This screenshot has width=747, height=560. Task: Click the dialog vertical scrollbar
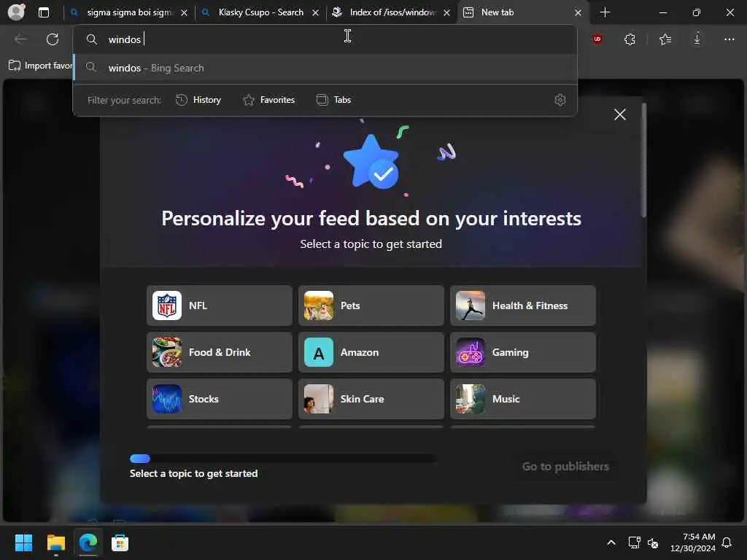(643, 160)
